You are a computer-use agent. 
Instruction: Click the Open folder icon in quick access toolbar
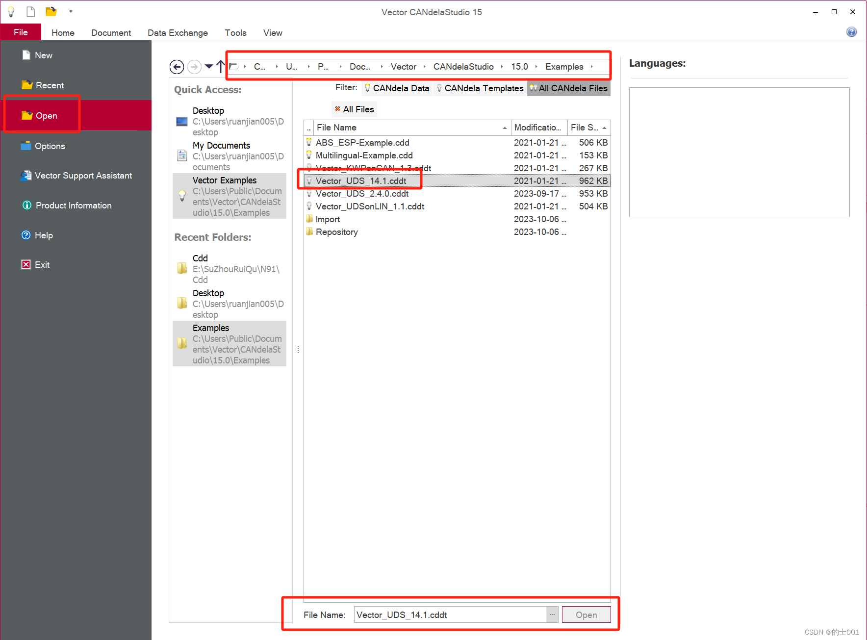tap(51, 12)
